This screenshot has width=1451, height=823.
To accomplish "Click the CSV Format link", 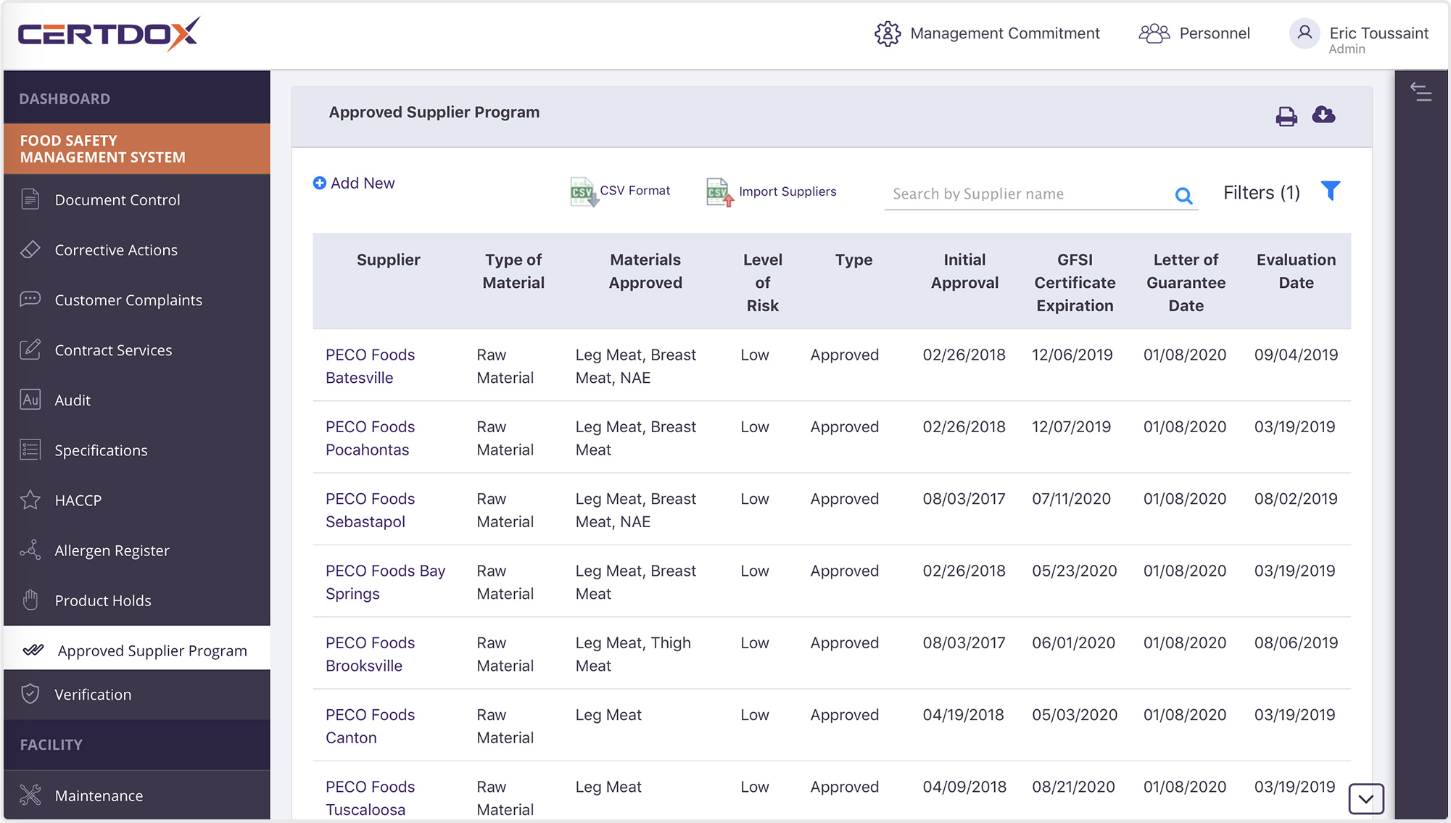I will pyautogui.click(x=634, y=190).
